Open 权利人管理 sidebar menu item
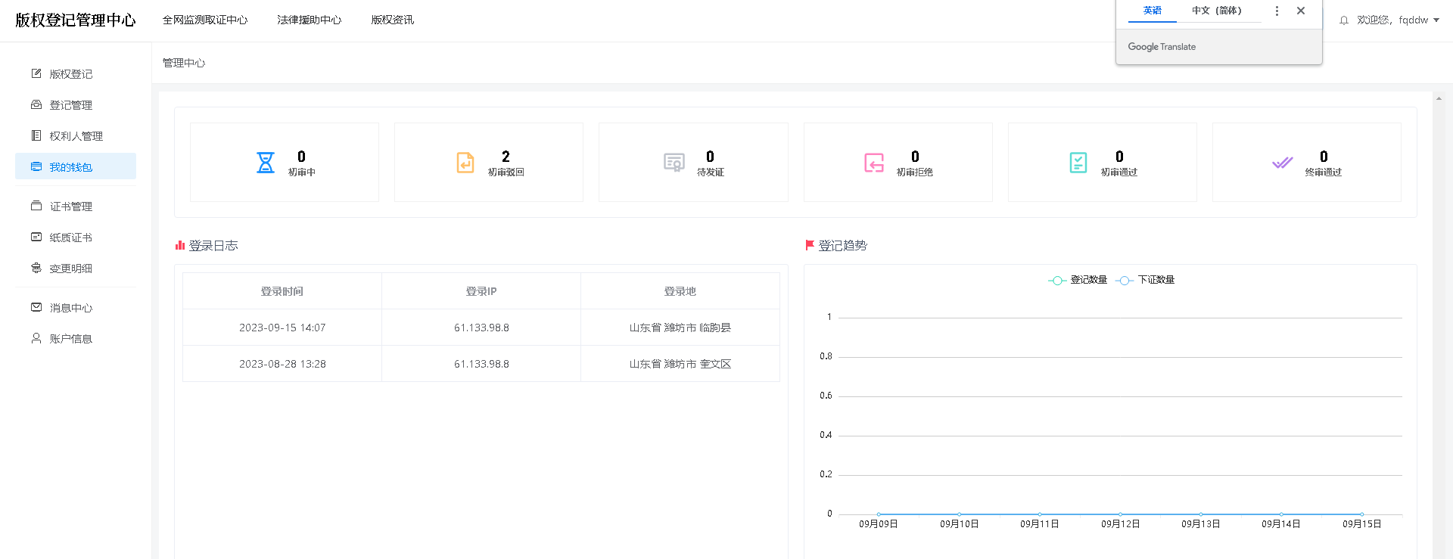 (76, 135)
